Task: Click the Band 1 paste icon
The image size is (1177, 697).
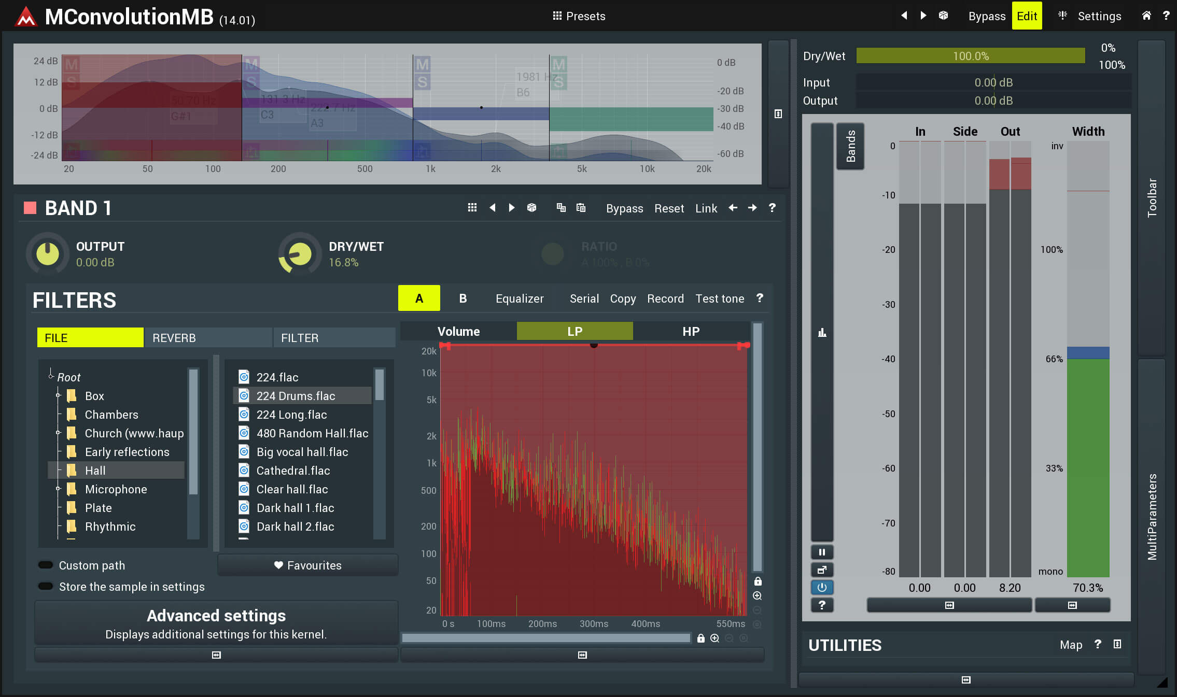Action: 581,208
